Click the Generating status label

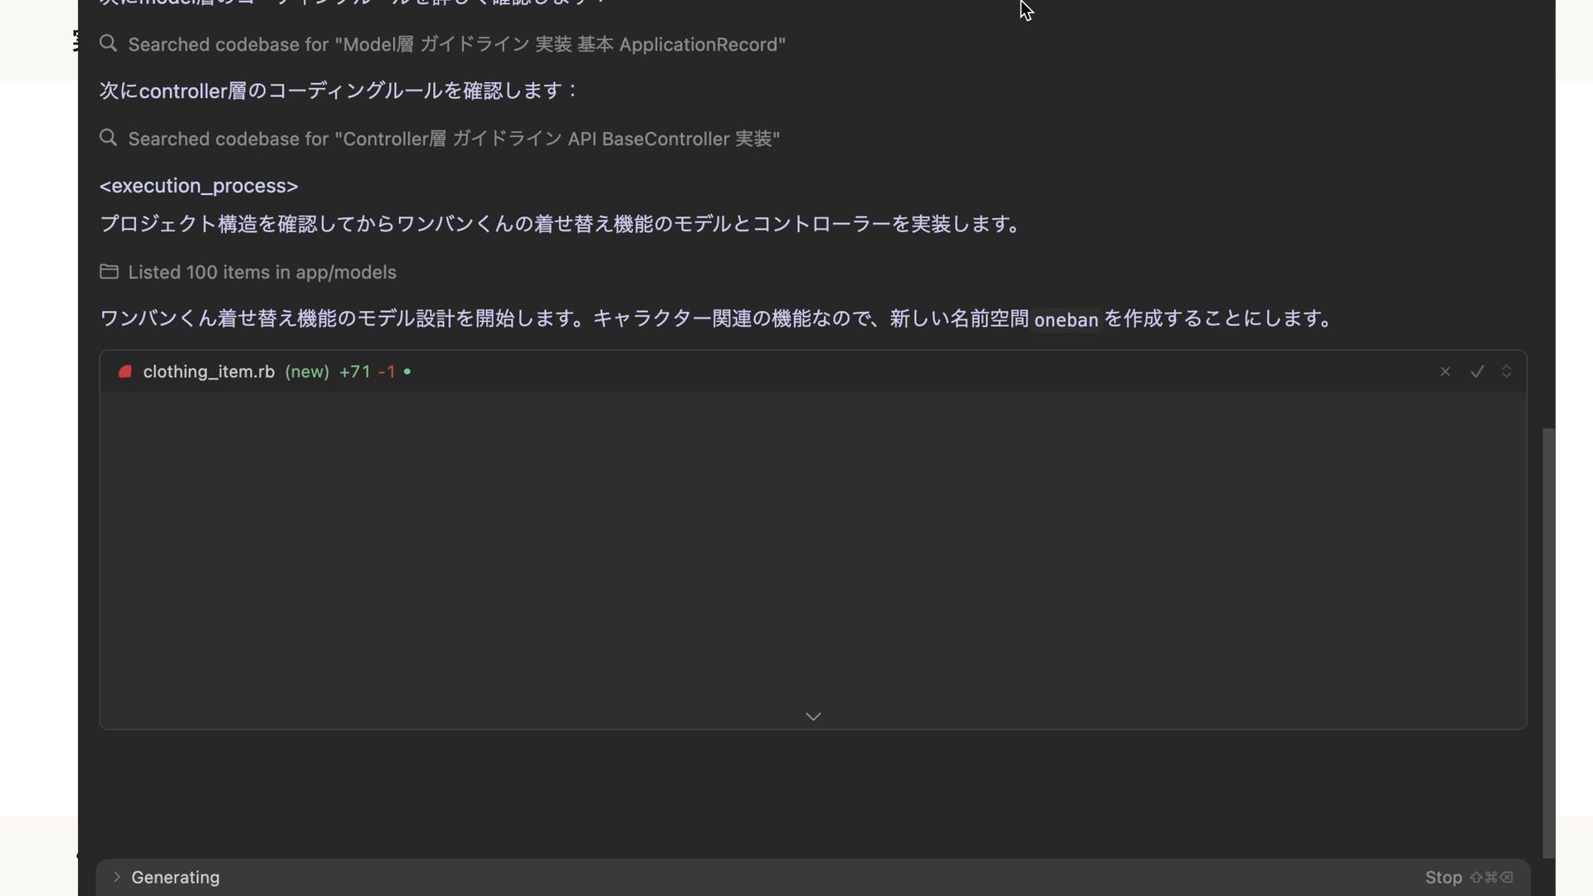[175, 877]
